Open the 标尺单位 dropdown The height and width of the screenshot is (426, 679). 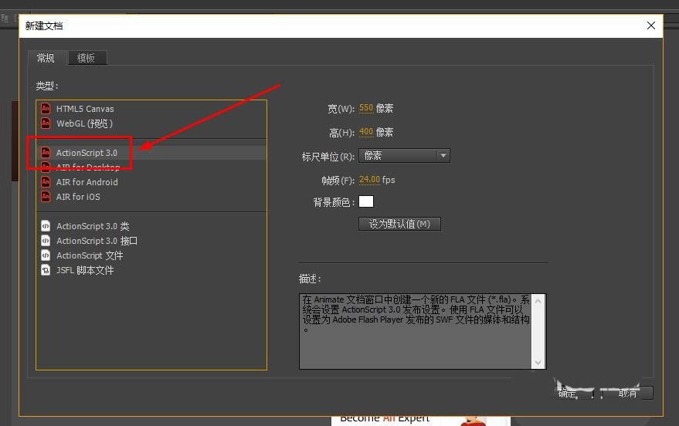(404, 156)
